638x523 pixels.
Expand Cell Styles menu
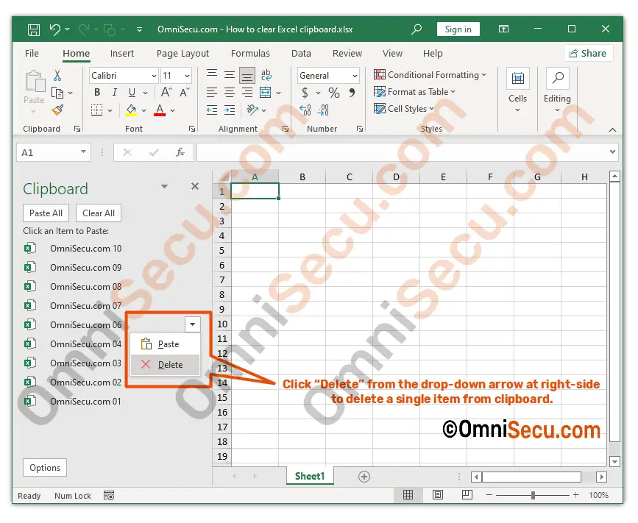pos(404,109)
